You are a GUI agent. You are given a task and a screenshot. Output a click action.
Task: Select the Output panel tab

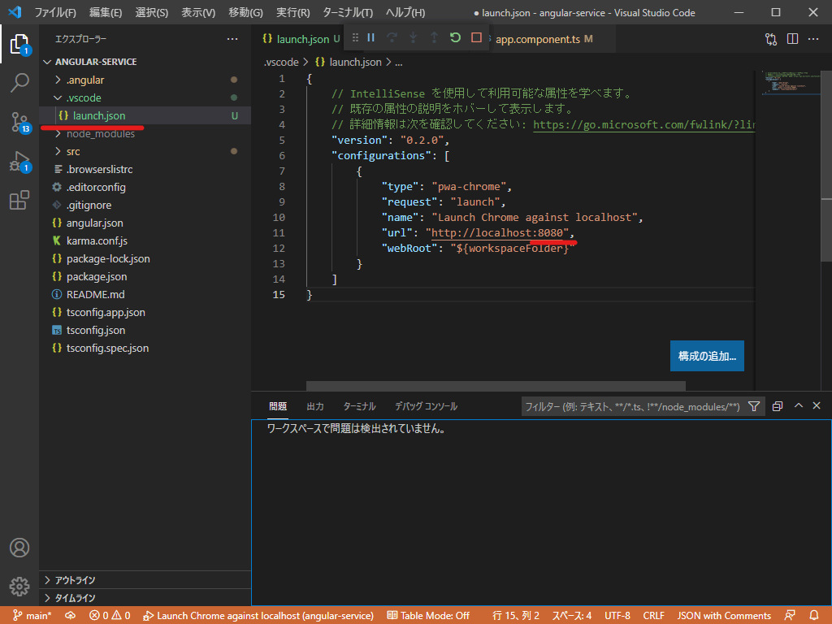click(315, 406)
